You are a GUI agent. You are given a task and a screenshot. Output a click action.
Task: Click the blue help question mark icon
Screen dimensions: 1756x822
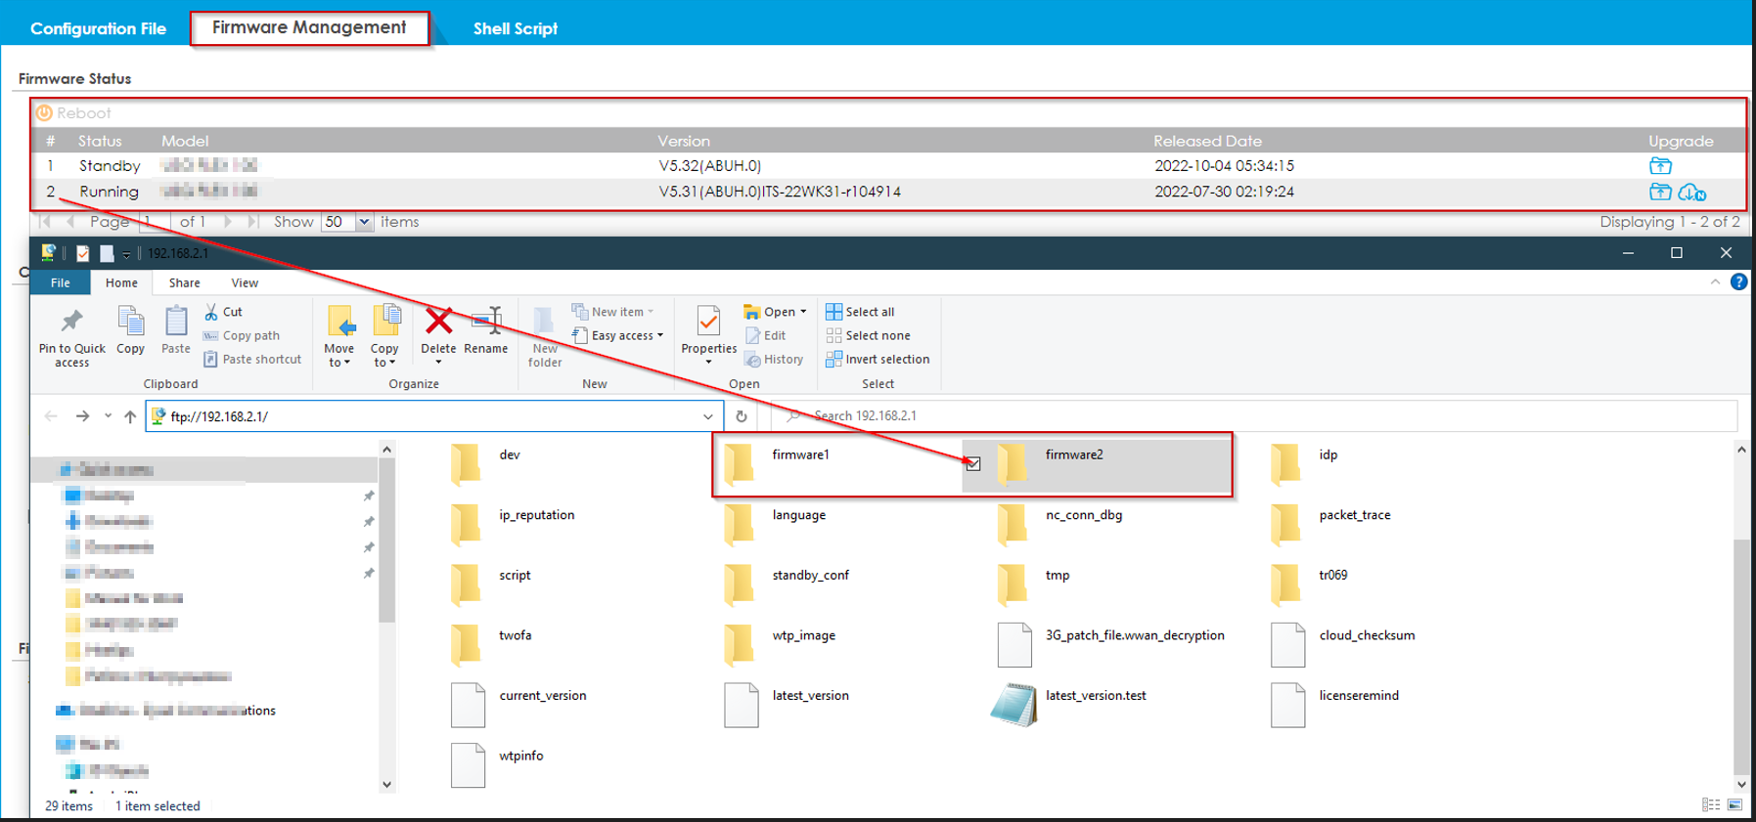pos(1738,282)
